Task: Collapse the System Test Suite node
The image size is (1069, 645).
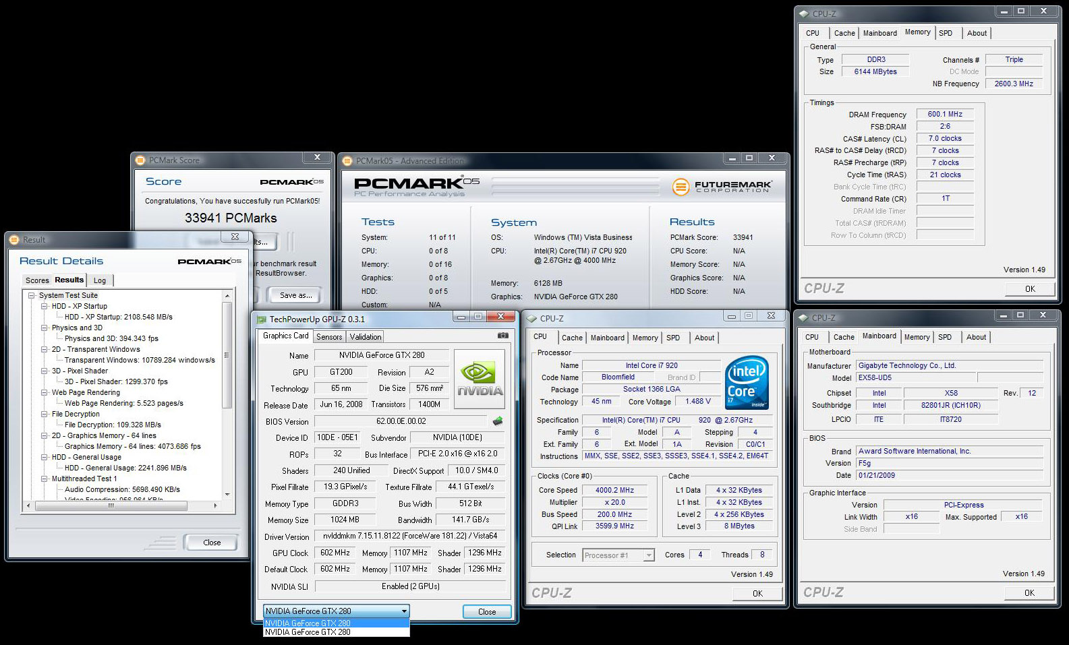Action: (x=31, y=295)
